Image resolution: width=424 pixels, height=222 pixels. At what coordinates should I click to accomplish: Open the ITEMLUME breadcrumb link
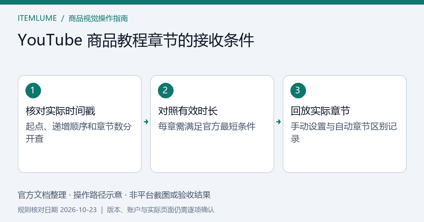pos(37,18)
